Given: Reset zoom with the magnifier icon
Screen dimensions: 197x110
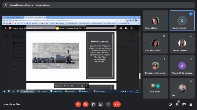Looking at the screenshot, I should point(82,86).
